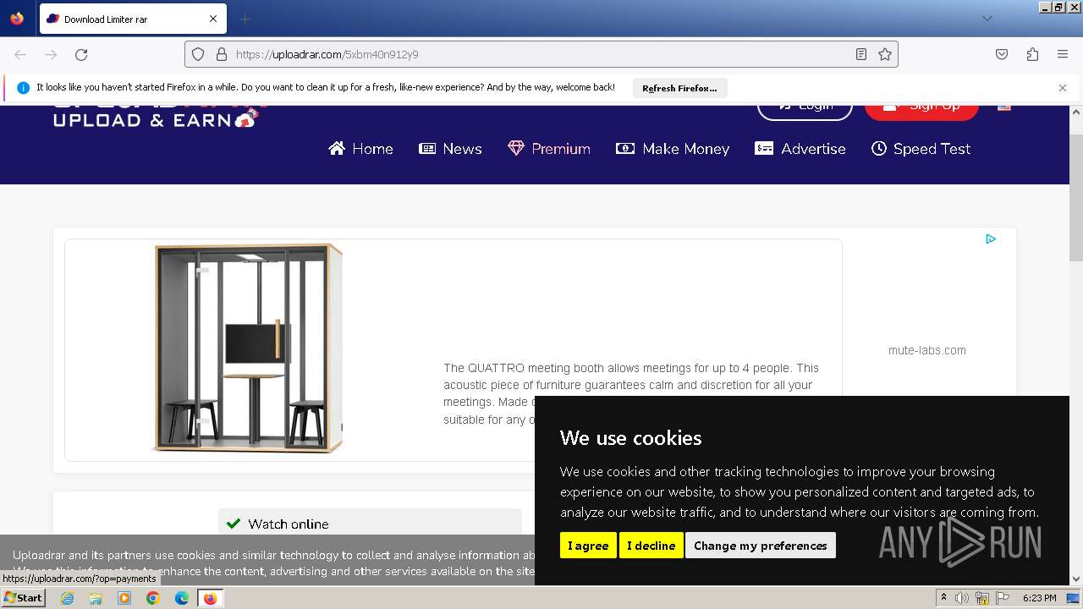
Task: Open the News navigation link
Action: (x=450, y=149)
